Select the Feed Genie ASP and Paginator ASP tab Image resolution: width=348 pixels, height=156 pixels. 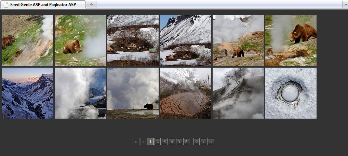pos(43,5)
